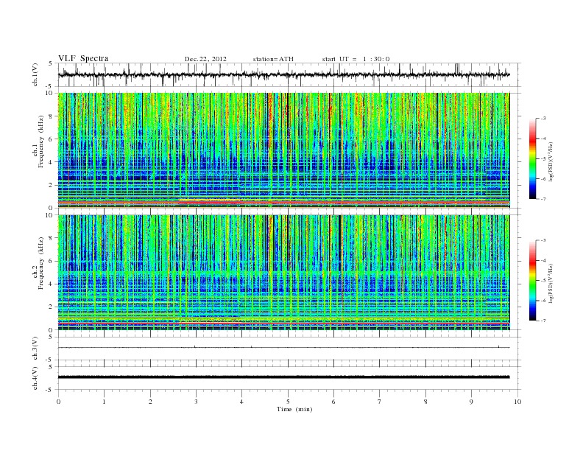Image resolution: width=583 pixels, height=451 pixels.
Task: Click the time axis tick label "9"
Action: 471,402
